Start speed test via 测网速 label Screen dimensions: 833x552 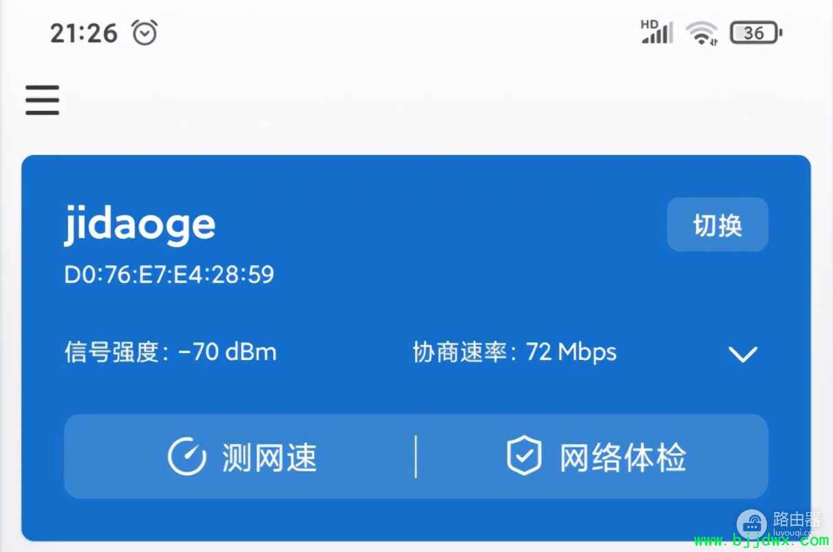click(x=269, y=457)
